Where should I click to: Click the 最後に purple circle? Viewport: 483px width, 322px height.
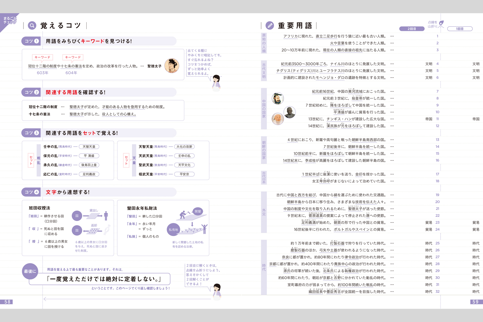[30, 271]
